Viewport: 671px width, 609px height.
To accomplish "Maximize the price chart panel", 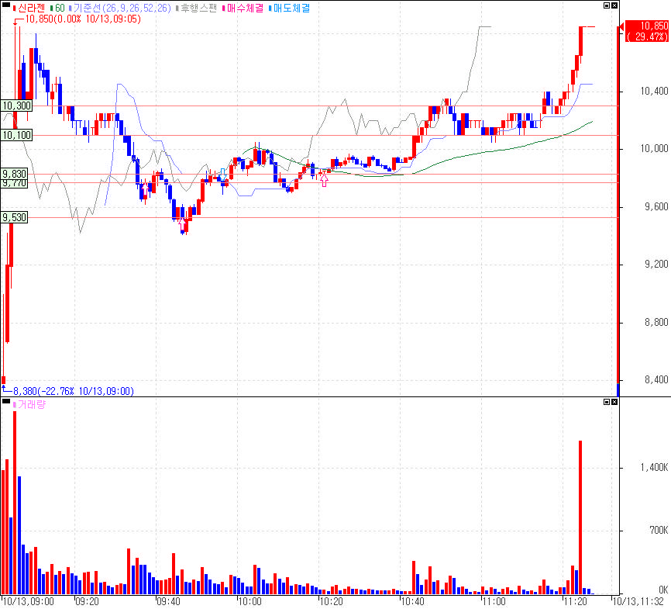I will click(607, 5).
